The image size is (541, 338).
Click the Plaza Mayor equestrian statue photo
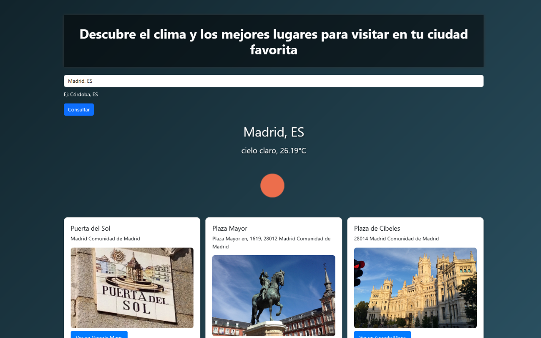coord(273,296)
